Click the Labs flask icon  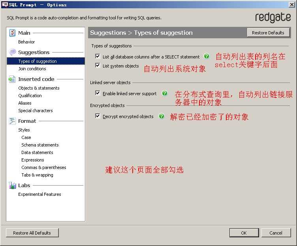pyautogui.click(x=12, y=186)
